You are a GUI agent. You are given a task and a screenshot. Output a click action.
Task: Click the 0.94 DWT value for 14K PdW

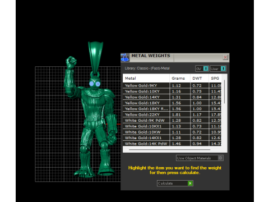coord(197,144)
